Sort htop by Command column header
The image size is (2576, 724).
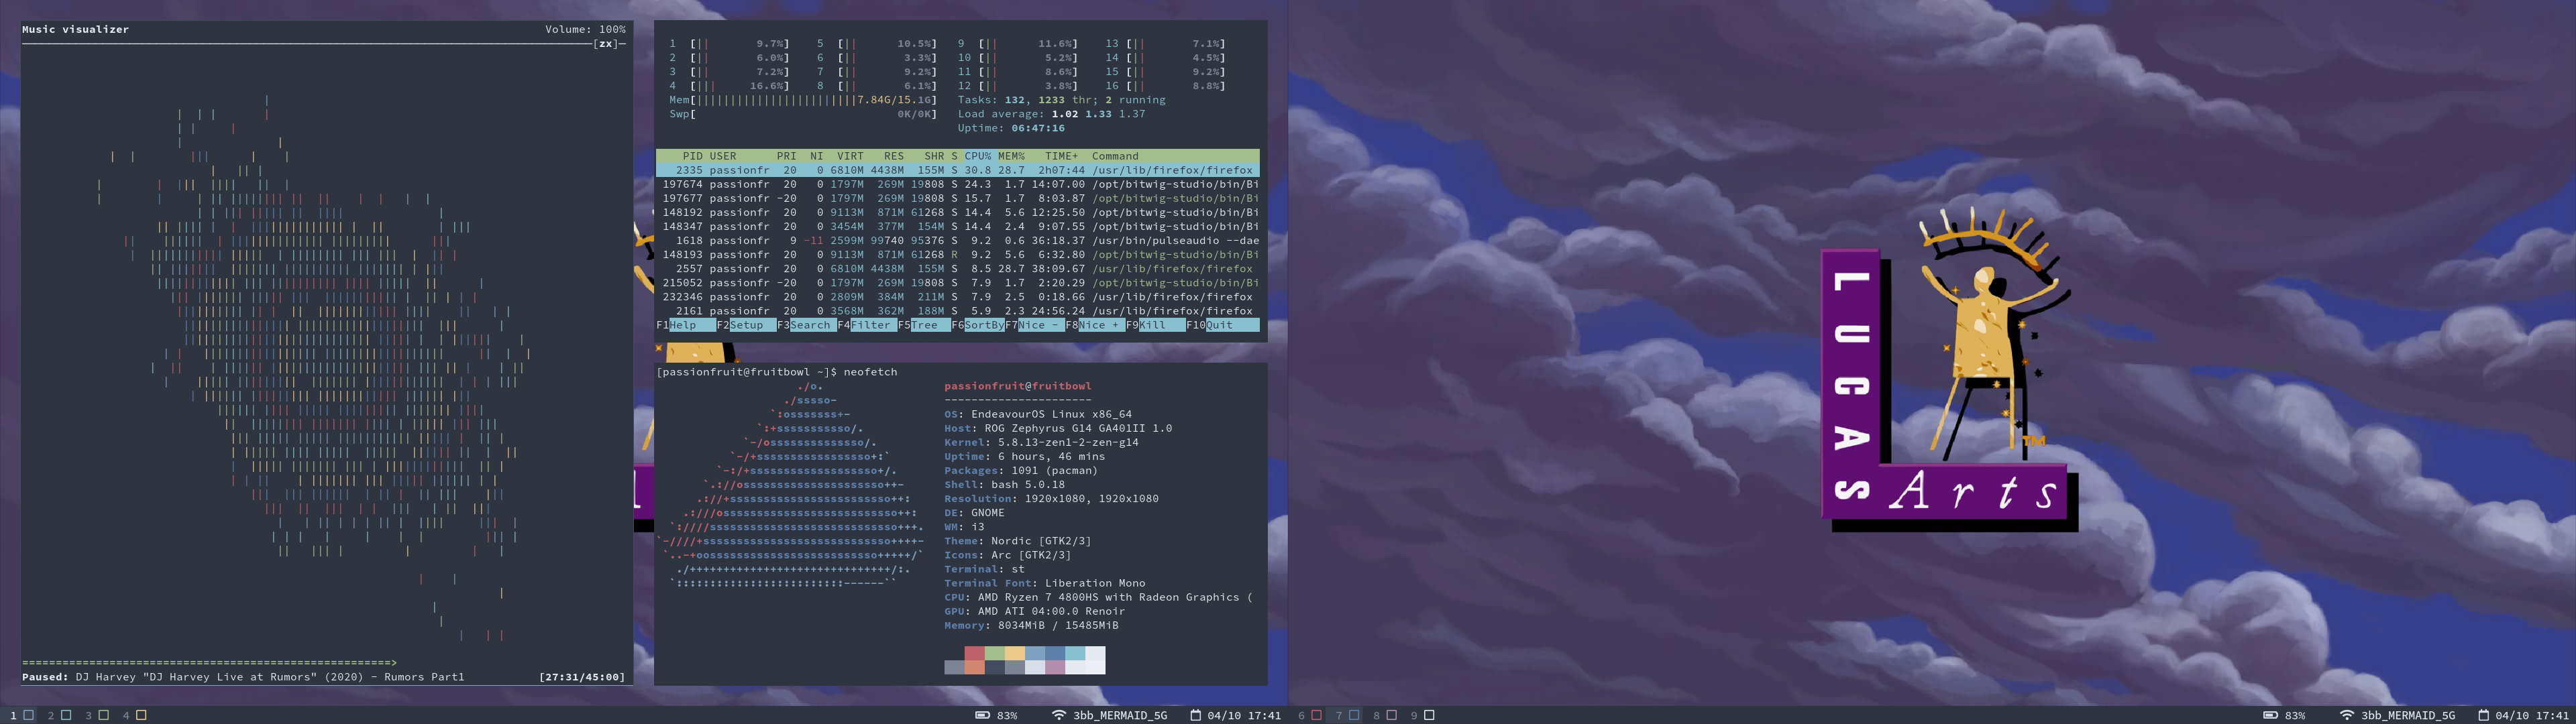click(x=1115, y=156)
